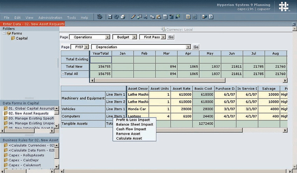
Task: Click Go button next to First Pass
Action: pos(171,37)
